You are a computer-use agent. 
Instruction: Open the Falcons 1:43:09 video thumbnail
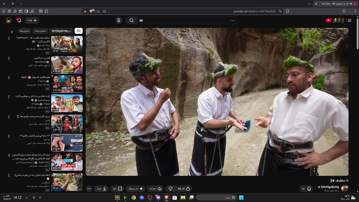[67, 84]
